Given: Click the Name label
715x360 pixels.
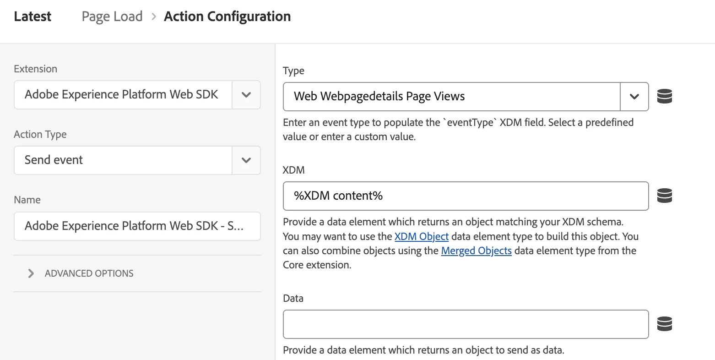Looking at the screenshot, I should [x=27, y=200].
